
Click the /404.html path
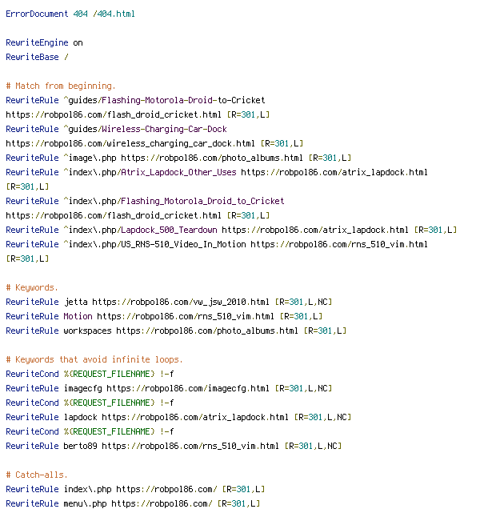tap(114, 14)
